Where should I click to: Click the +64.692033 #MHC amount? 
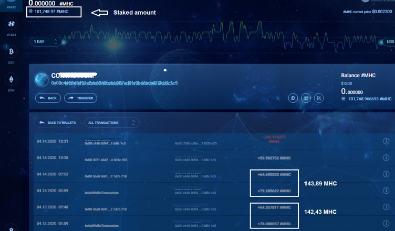click(x=274, y=174)
